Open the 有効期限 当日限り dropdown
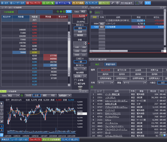This screenshot has width=167, height=142. [80, 76]
